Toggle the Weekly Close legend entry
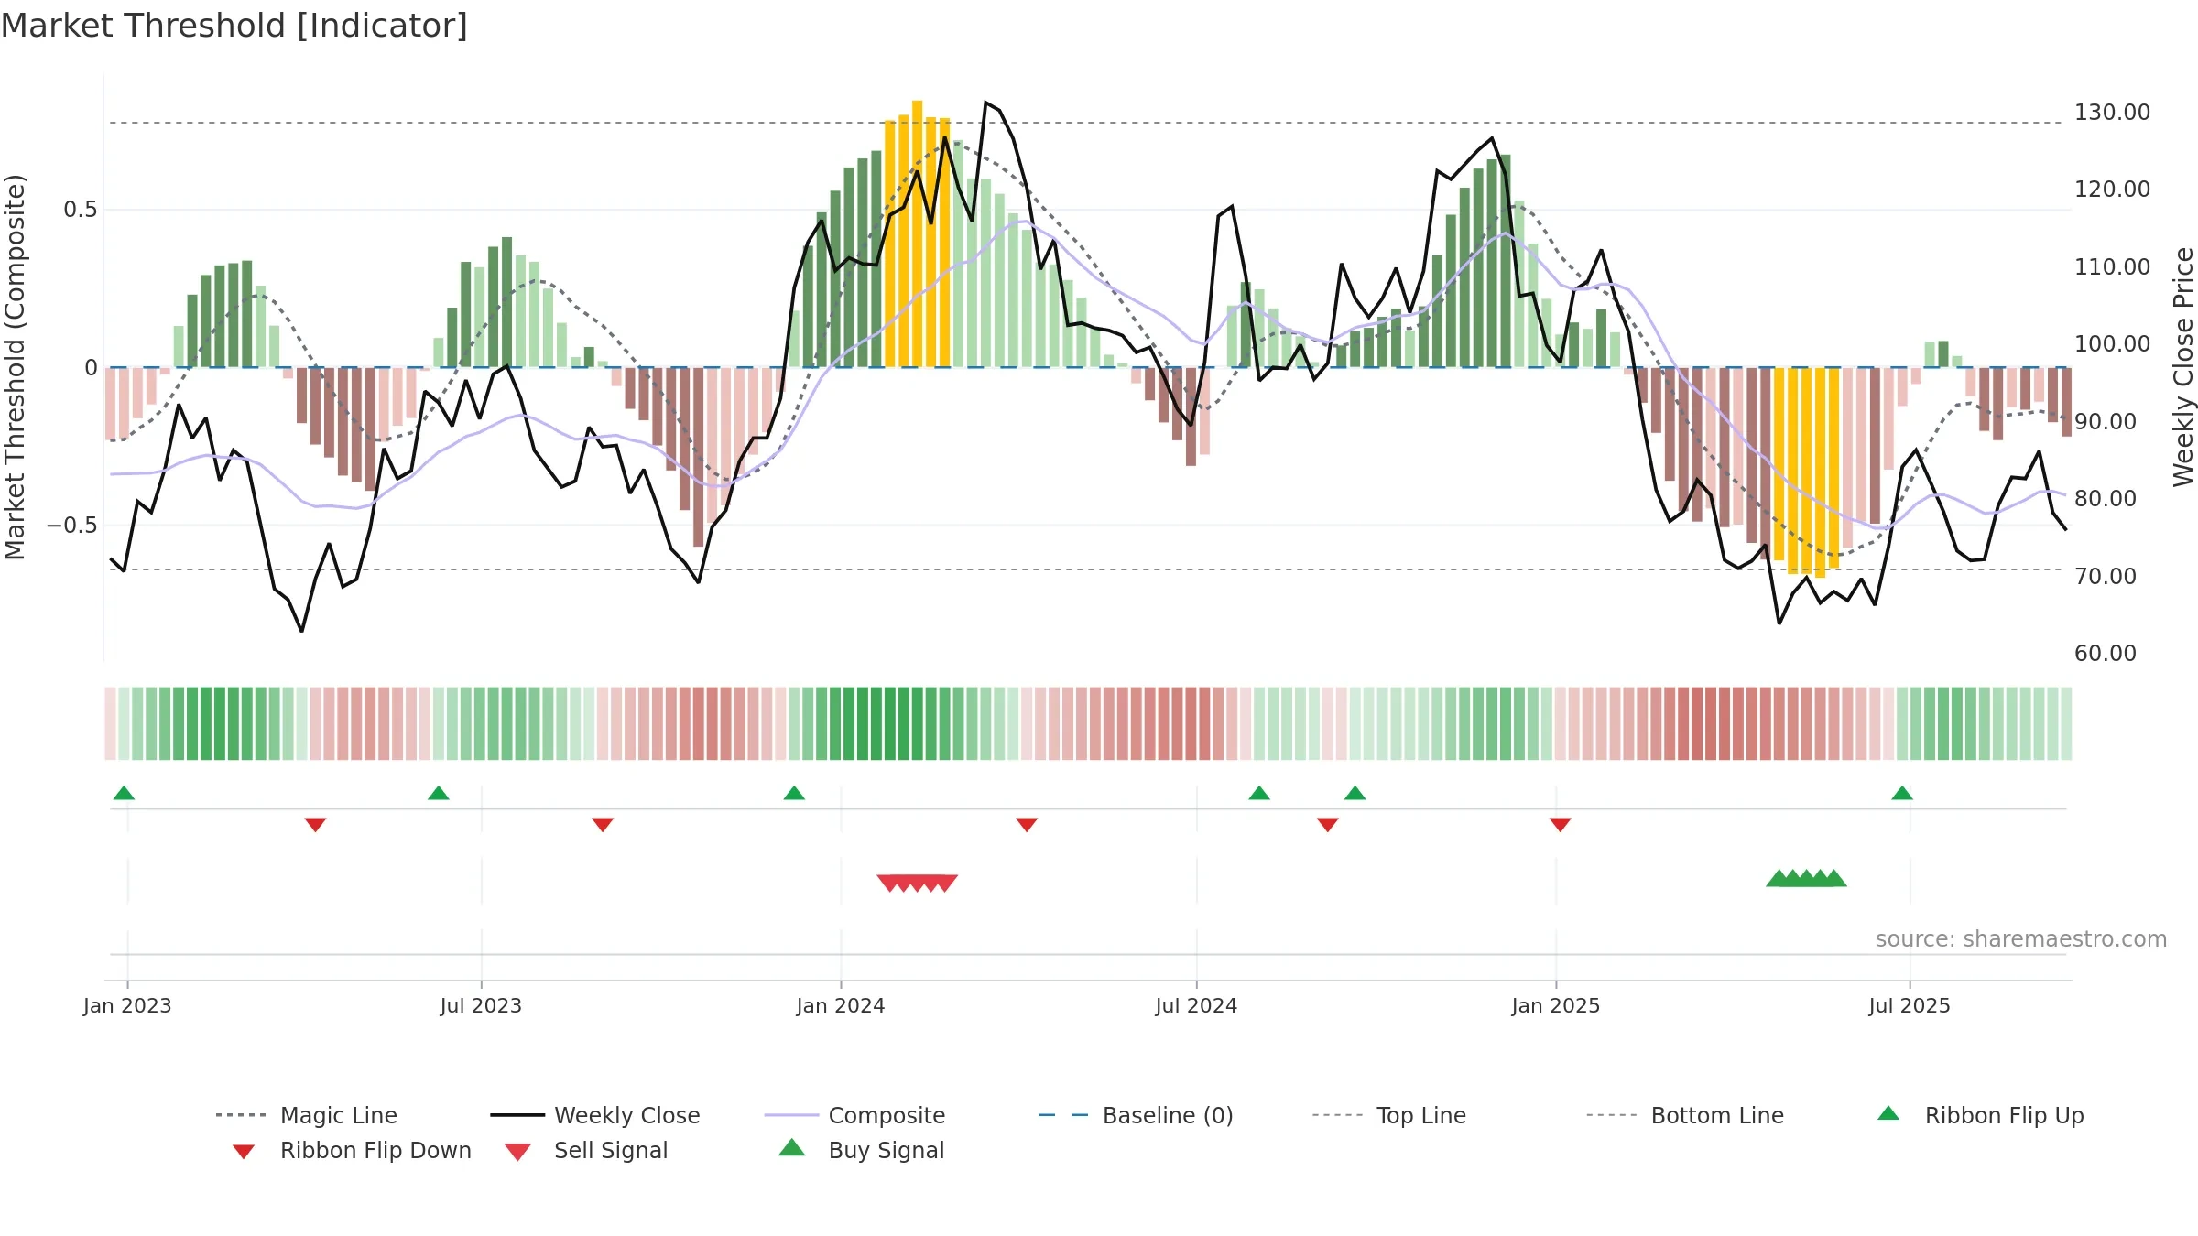 (595, 1115)
